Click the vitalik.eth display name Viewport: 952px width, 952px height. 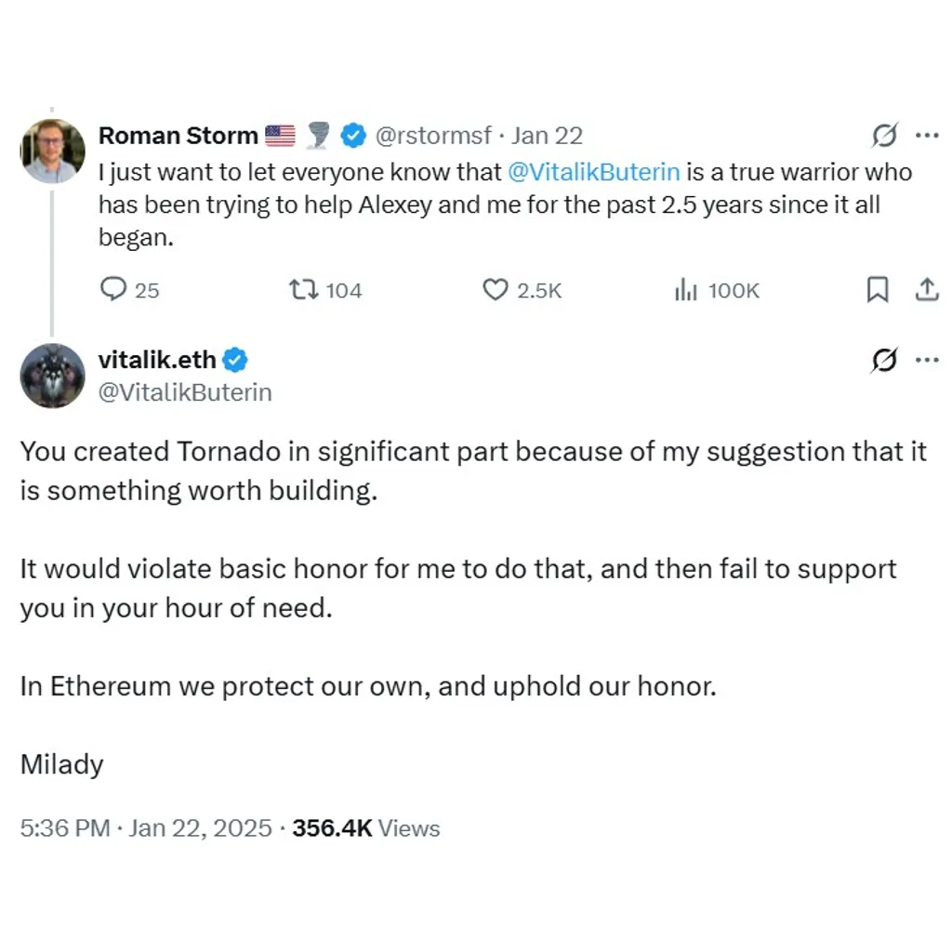(x=157, y=360)
